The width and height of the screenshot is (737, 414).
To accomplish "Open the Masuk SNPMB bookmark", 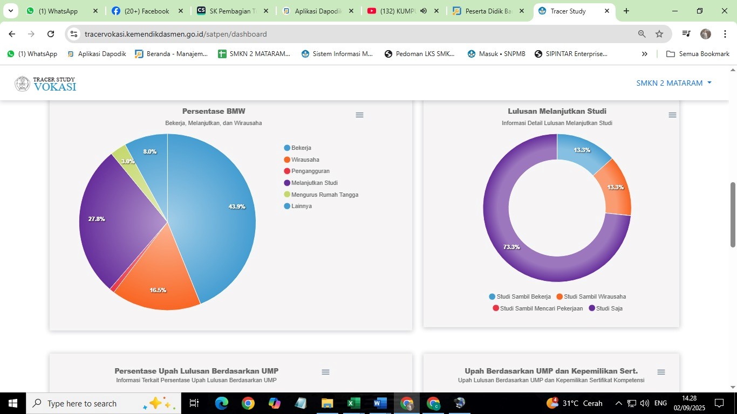I will 496,54.
